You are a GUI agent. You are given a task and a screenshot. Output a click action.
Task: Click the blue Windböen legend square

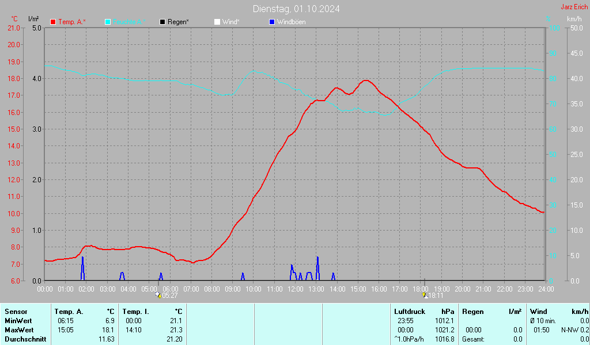coord(272,22)
